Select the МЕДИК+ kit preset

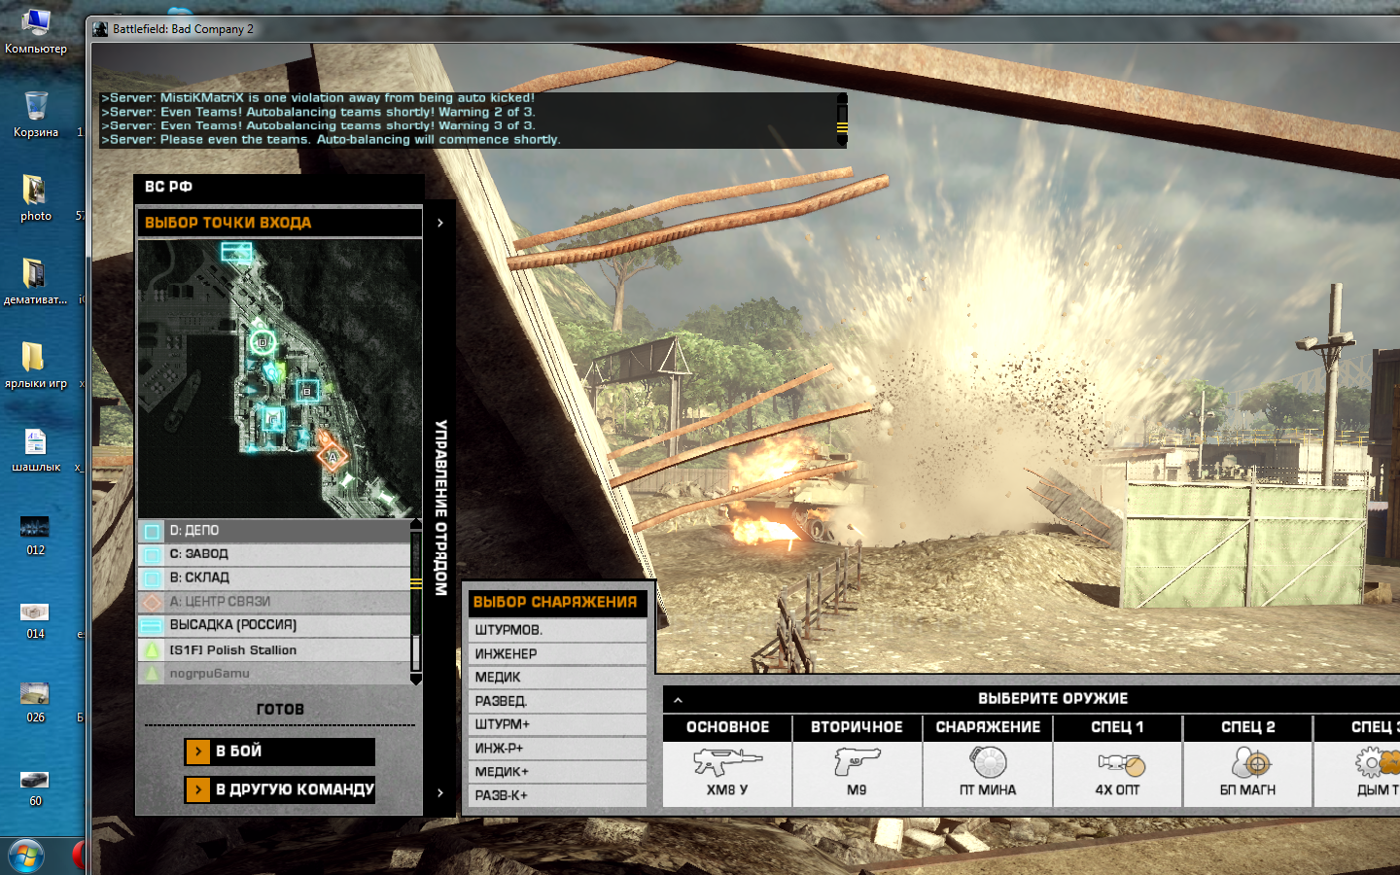(557, 772)
